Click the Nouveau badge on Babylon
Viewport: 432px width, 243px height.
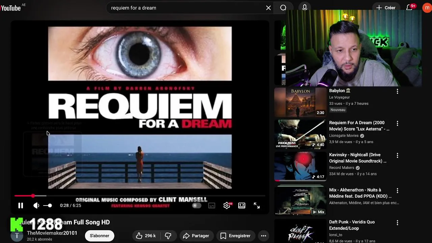tap(338, 110)
